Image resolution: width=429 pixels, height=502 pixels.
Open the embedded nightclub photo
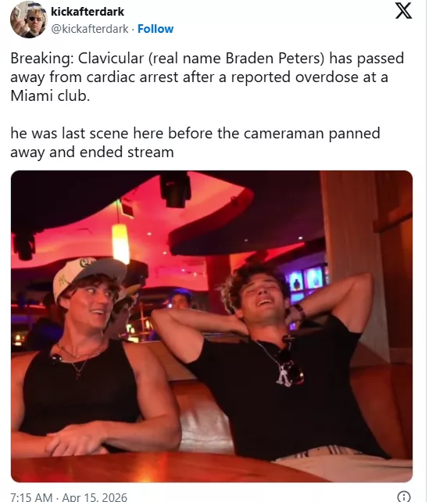pyautogui.click(x=212, y=326)
